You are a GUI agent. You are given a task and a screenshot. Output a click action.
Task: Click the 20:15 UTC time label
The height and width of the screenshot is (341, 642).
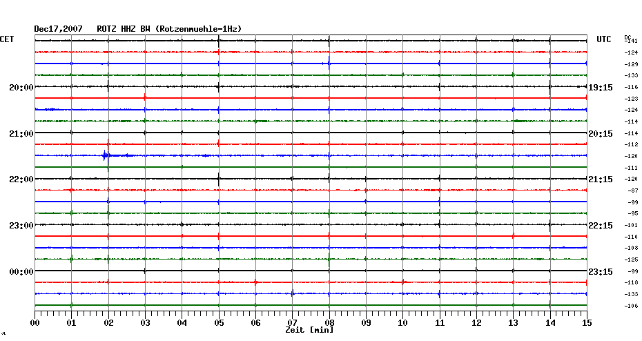[601, 134]
